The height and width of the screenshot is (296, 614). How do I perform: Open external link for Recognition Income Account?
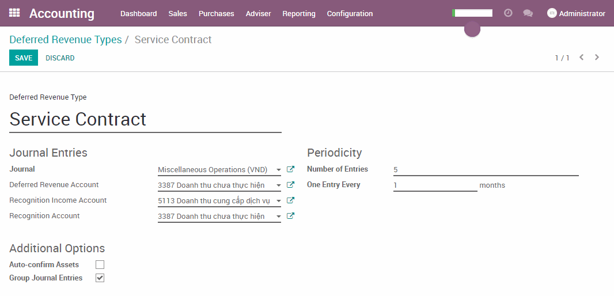click(x=290, y=200)
